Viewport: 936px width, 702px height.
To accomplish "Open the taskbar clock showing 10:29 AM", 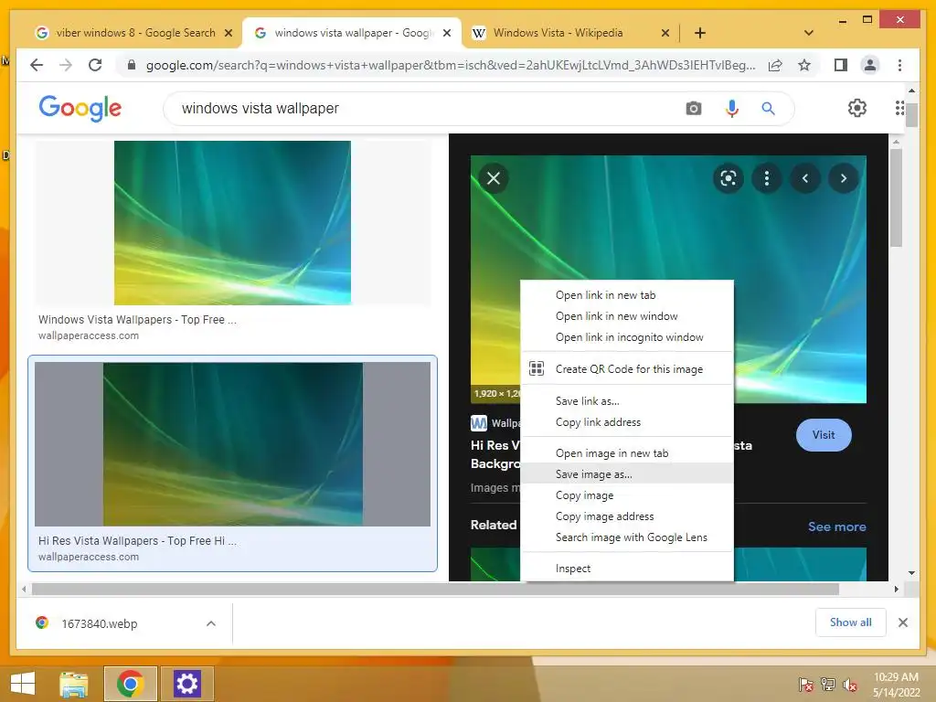I will click(x=896, y=685).
